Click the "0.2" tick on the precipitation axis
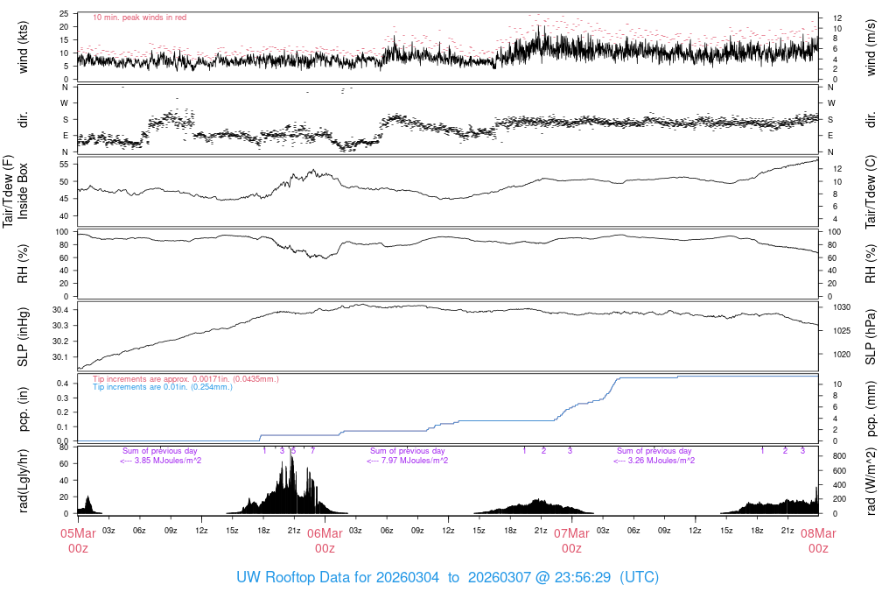Screen dimensions: 896x613 (62, 412)
